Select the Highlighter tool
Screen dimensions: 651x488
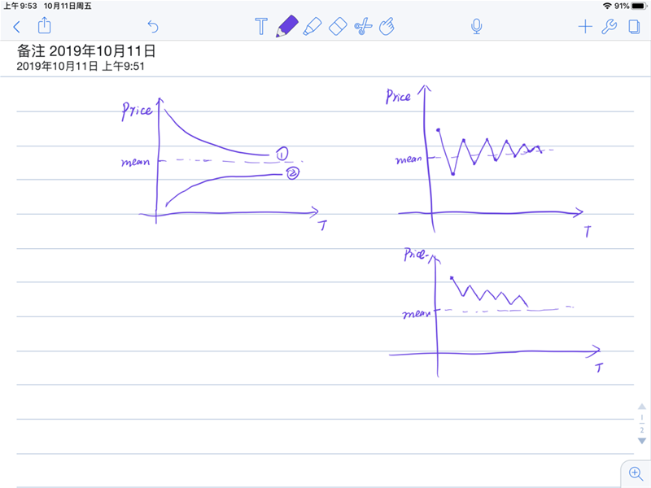(x=312, y=26)
